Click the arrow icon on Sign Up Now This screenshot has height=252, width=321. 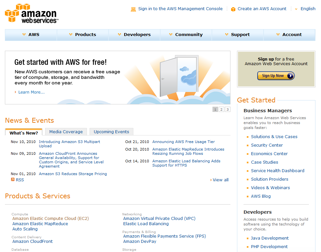click(x=290, y=76)
